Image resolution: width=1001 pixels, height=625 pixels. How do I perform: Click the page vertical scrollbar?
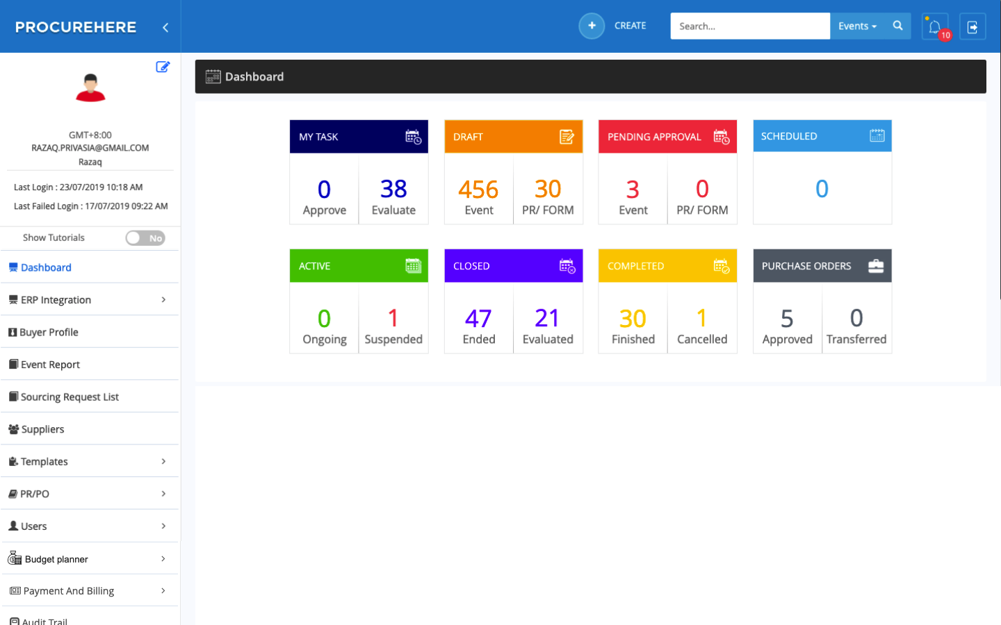click(998, 176)
